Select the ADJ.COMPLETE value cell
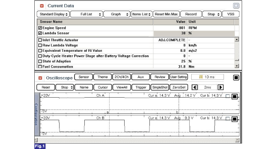 coord(170,40)
